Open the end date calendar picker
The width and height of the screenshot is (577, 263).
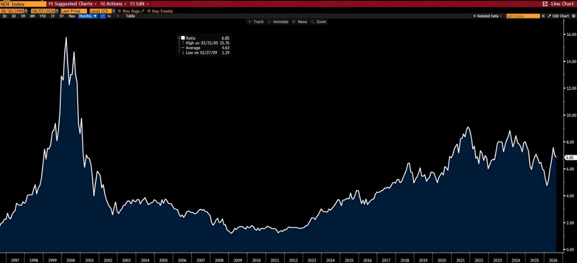(x=57, y=11)
